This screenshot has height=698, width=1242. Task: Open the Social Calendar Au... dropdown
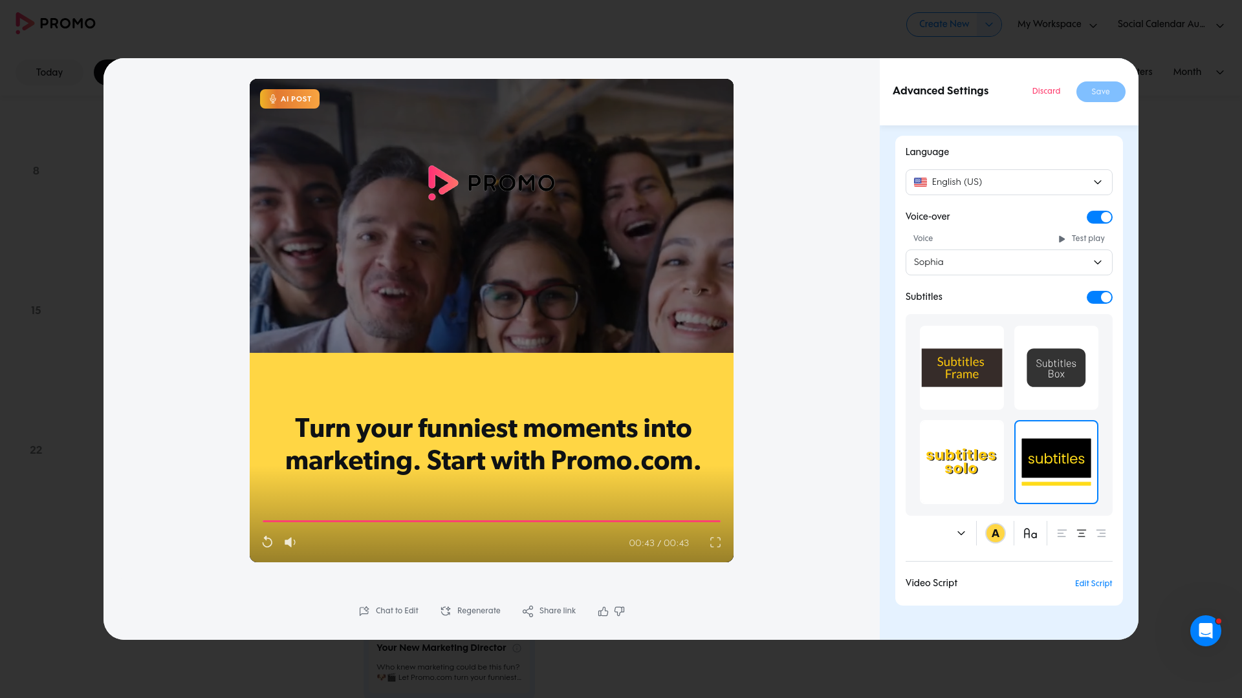[1171, 25]
